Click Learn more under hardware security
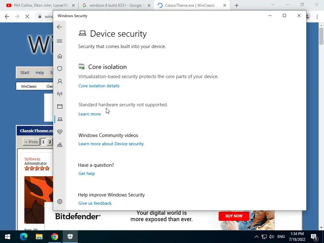The image size is (324, 243). coord(90,114)
